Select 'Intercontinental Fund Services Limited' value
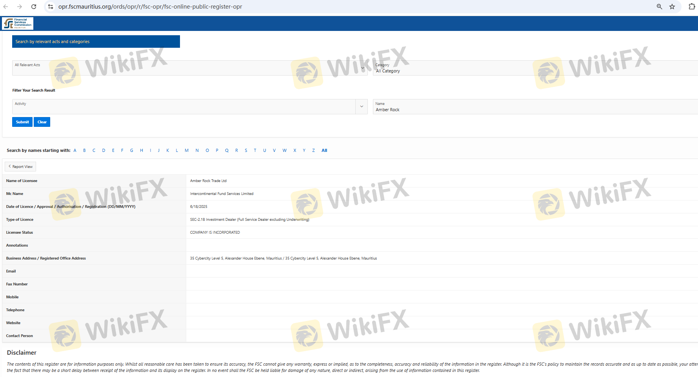The image size is (698, 377). pos(222,194)
